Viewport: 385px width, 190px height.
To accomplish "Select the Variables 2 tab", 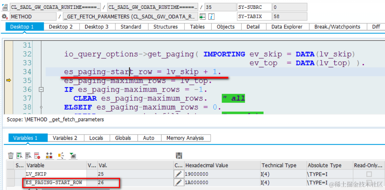I will 65,138.
